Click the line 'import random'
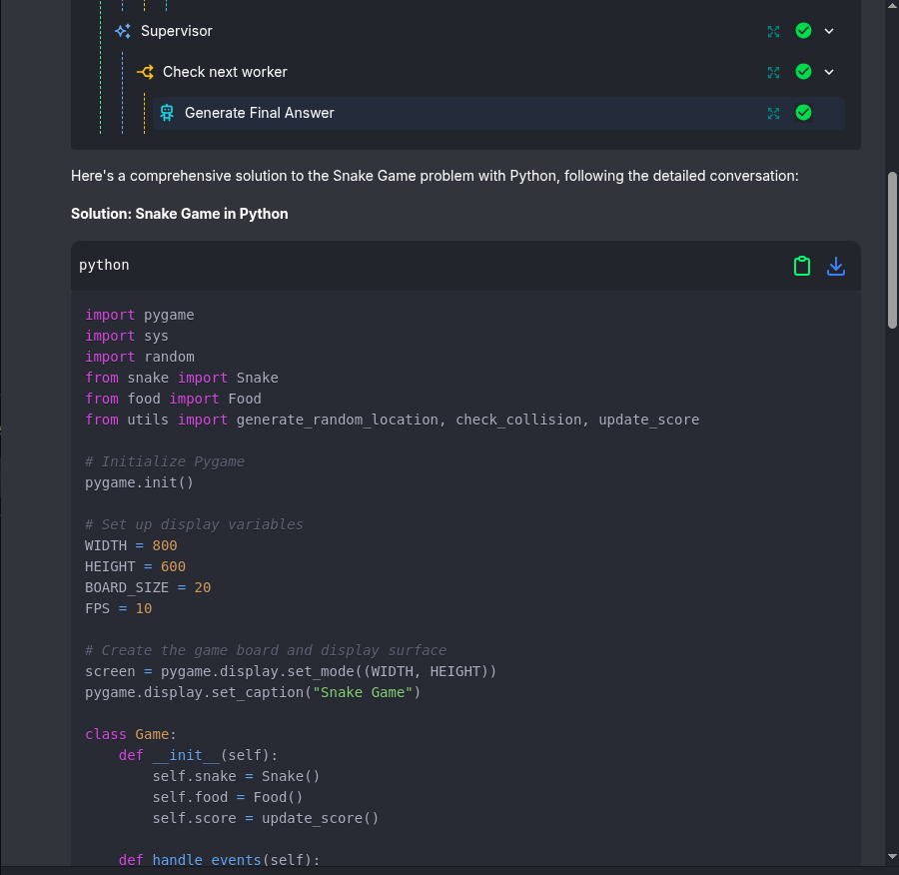 click(x=139, y=357)
